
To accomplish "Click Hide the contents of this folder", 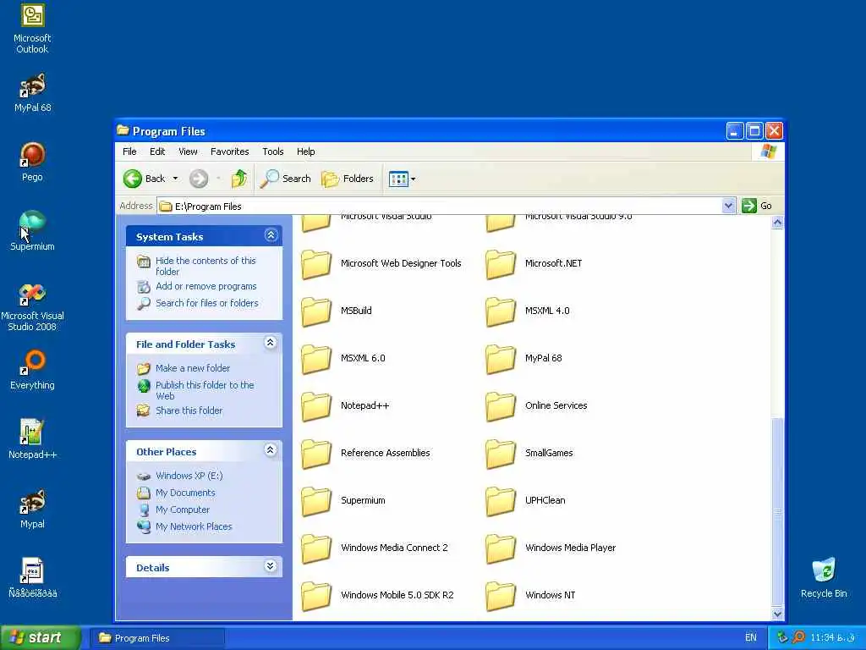I will (x=206, y=266).
